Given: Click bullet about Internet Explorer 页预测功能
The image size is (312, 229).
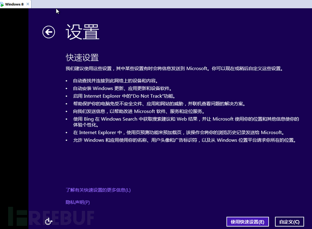Looking at the screenshot, I should (x=179, y=133).
